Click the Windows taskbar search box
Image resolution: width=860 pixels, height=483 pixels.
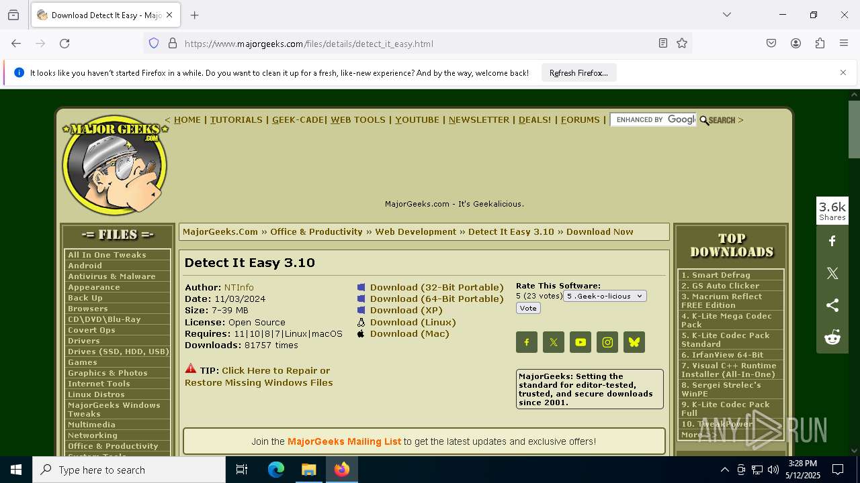129,470
